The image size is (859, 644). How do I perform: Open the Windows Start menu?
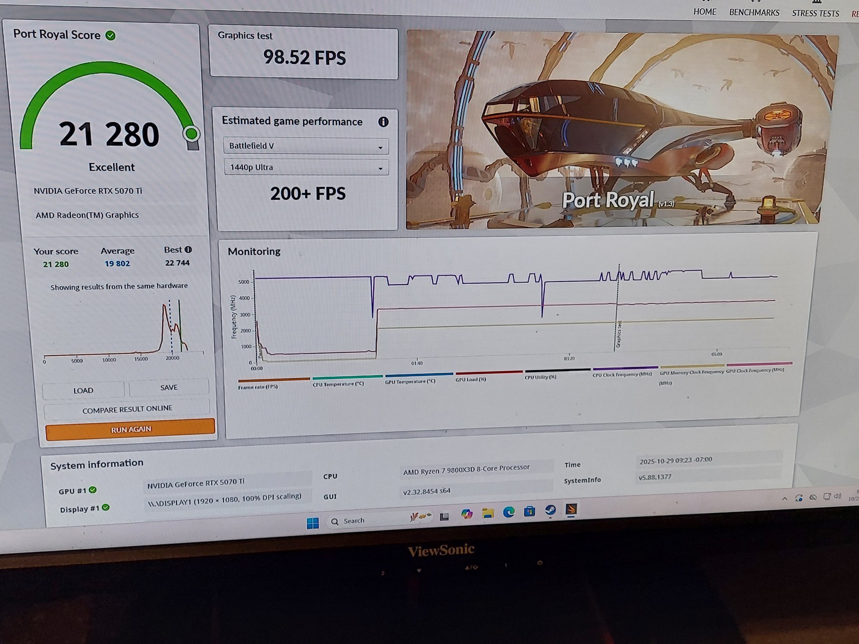313,523
